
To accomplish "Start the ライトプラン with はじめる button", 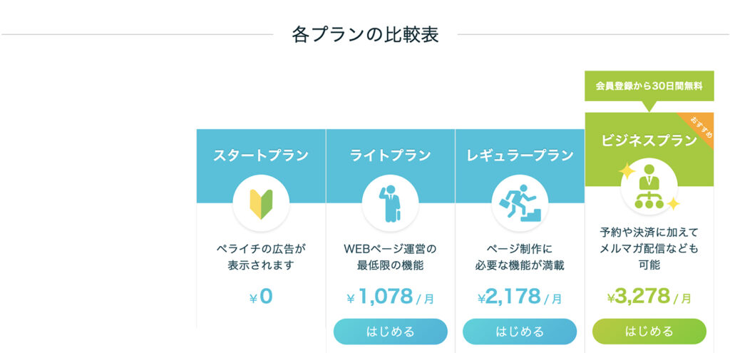I will pos(390,332).
